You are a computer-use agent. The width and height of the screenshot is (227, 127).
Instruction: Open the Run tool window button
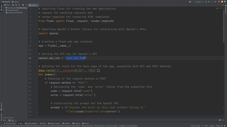click(x=20, y=123)
